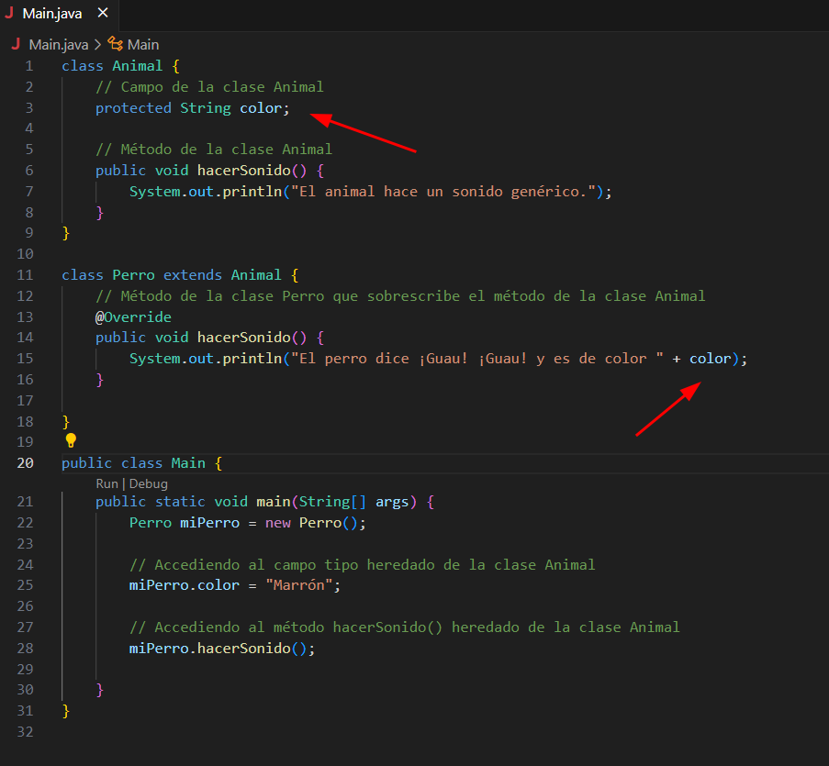The height and width of the screenshot is (766, 829).
Task: Click 'Perro' class name on line 11
Action: pyautogui.click(x=133, y=275)
